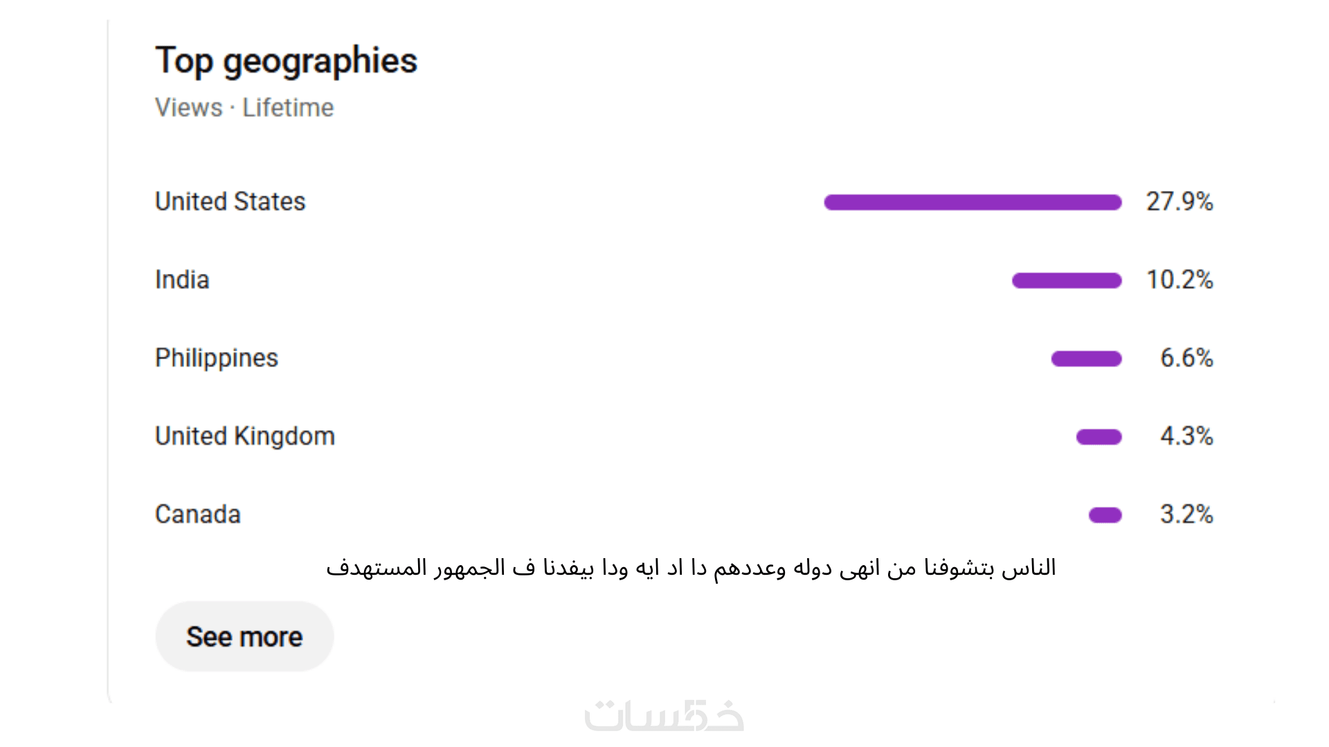1329x747 pixels.
Task: Select the United Kingdom country label
Action: click(244, 436)
